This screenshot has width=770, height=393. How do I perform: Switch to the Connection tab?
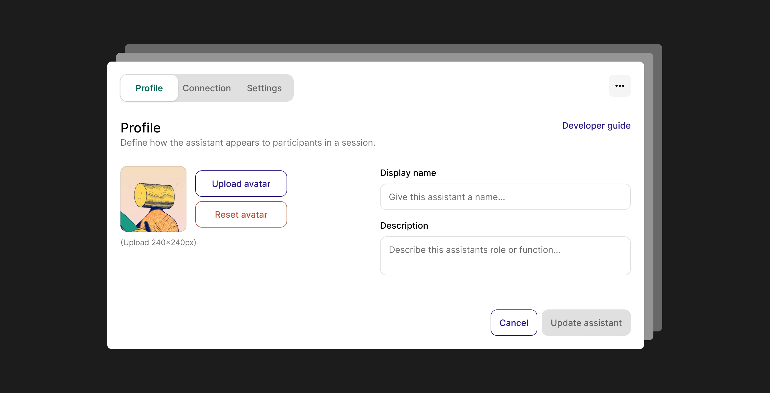coord(207,88)
